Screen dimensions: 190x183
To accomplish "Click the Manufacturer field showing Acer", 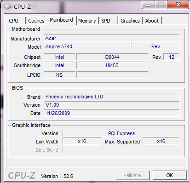I will click(111, 38).
